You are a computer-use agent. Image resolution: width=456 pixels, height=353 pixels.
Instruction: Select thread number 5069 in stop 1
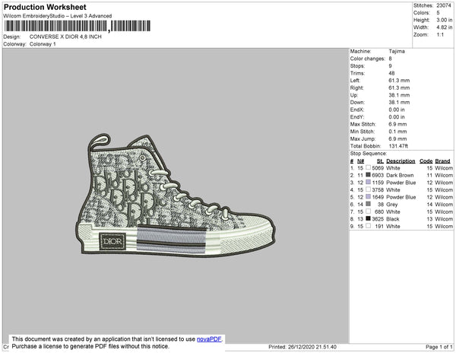[378, 168]
